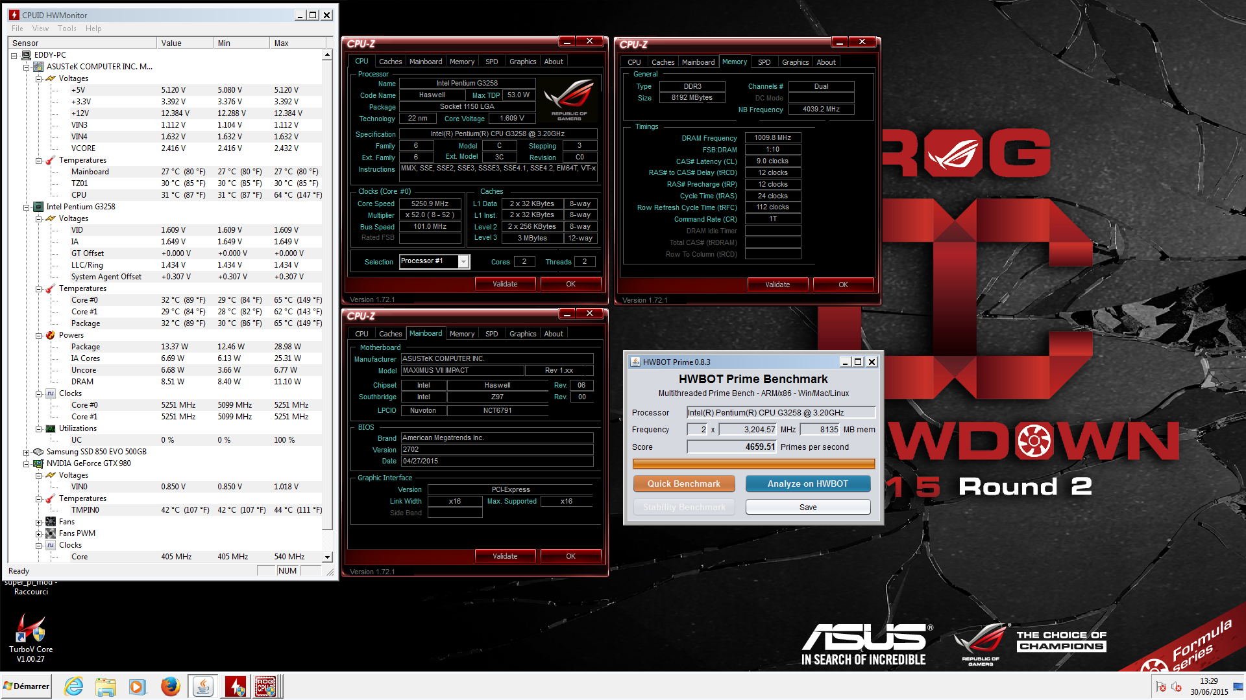Click the CPUID HWMonitor title bar icon
Screen dimensions: 1246x700
click(x=14, y=15)
